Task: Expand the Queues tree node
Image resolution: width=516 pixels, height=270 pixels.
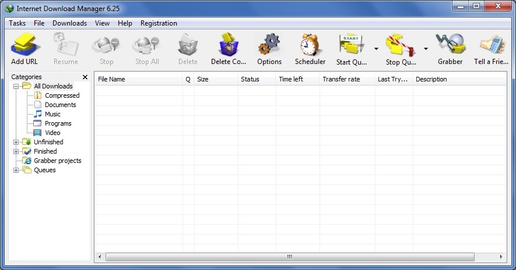Action: (x=16, y=170)
